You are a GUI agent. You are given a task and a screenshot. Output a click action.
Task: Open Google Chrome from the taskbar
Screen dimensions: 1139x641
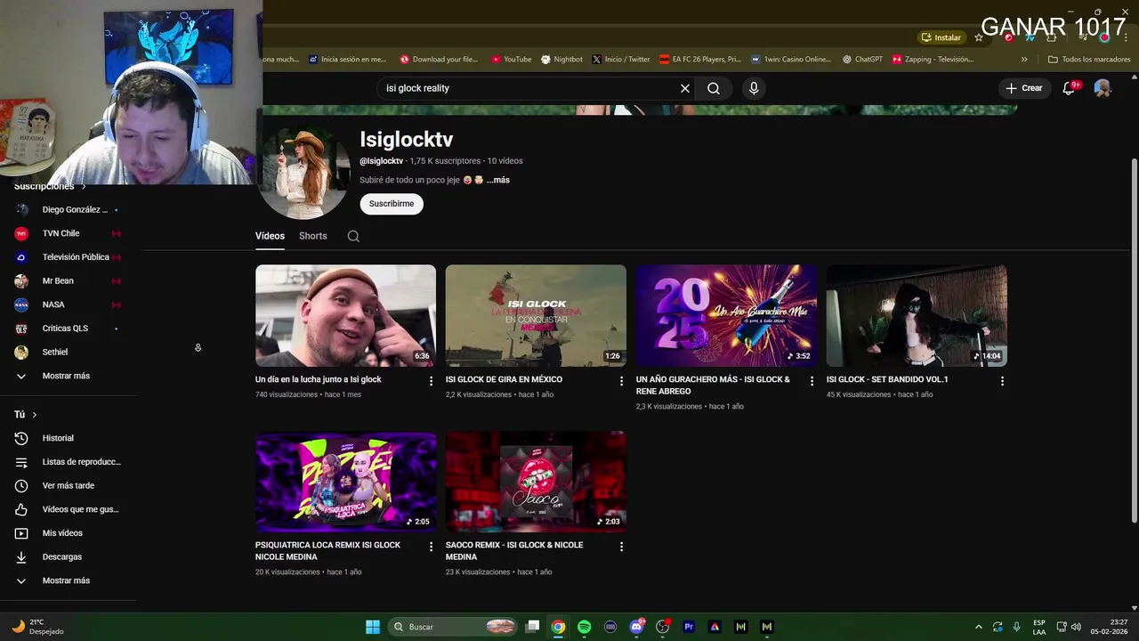pyautogui.click(x=558, y=627)
